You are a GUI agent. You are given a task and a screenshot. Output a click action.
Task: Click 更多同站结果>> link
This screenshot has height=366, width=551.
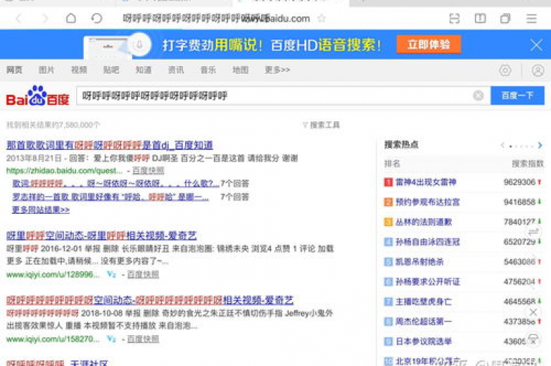(41, 210)
